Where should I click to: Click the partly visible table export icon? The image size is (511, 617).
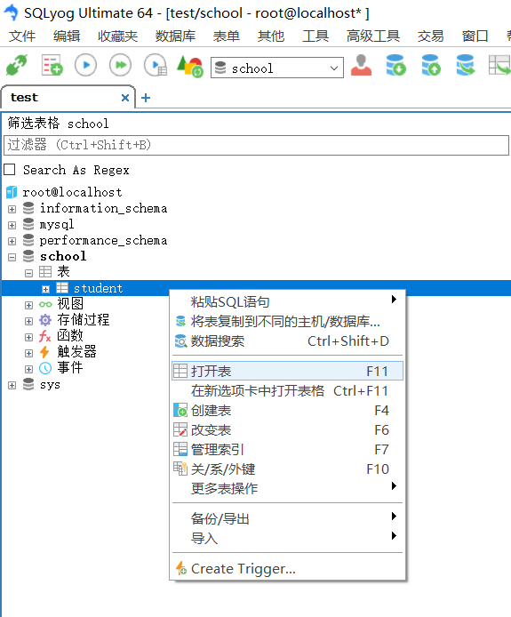499,65
